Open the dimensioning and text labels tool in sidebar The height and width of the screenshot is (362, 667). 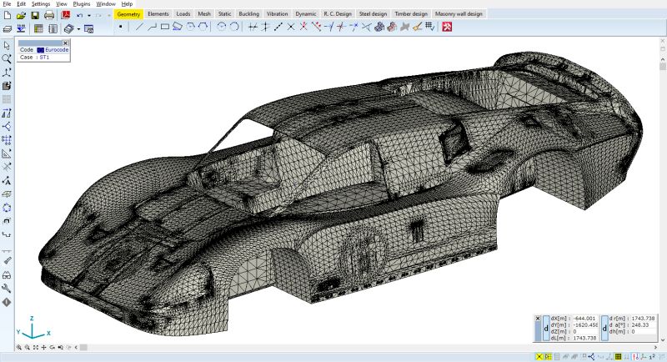tap(7, 181)
